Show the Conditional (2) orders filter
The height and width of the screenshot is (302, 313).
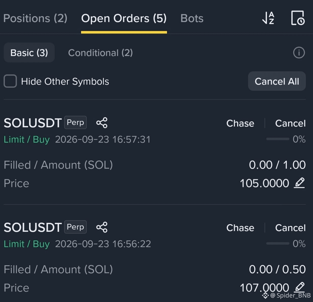tap(100, 53)
